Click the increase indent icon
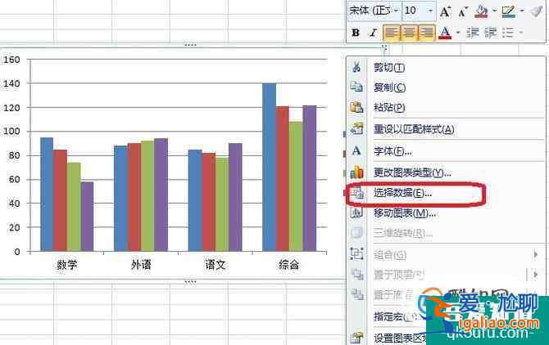Viewport: 549px width, 345px height. pos(491,33)
